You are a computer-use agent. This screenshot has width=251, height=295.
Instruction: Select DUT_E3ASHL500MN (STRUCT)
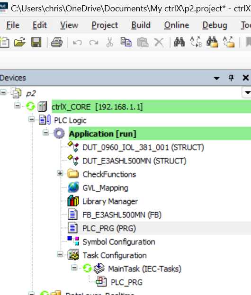134,161
